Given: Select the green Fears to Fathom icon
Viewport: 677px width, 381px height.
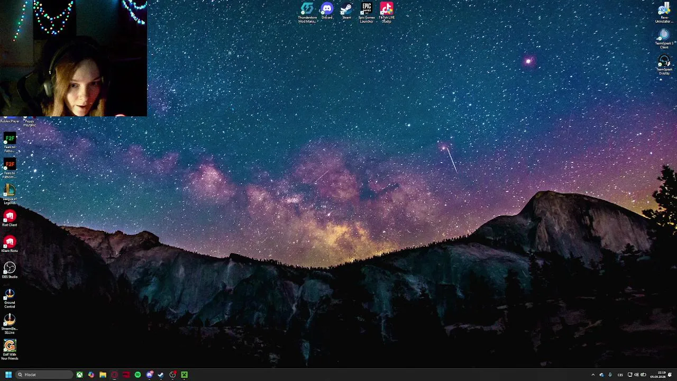Looking at the screenshot, I should point(10,143).
